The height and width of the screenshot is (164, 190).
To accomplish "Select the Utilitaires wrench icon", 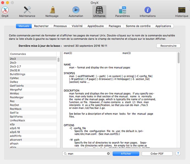I will [x=99, y=10].
